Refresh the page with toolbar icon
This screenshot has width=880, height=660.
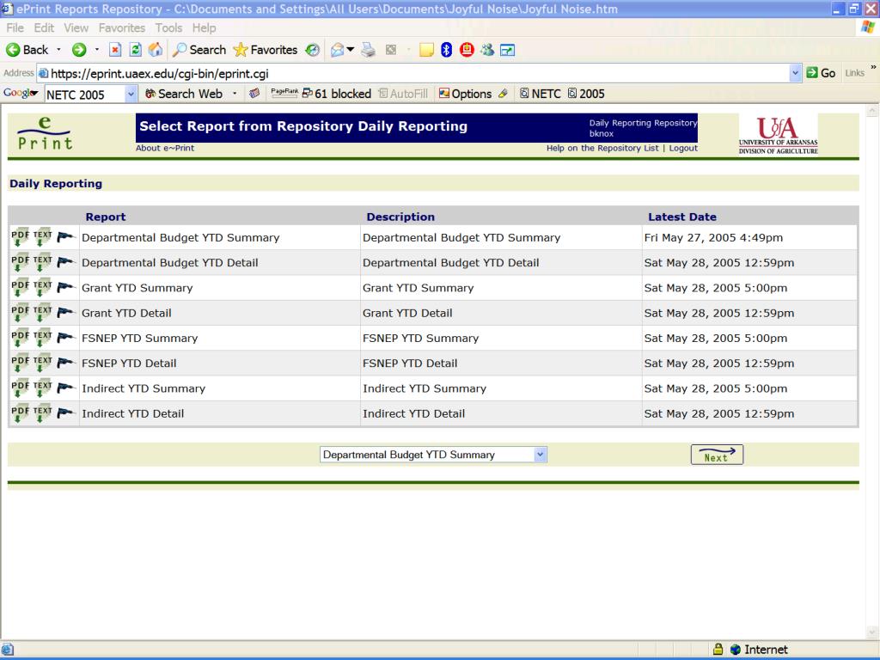coord(135,50)
